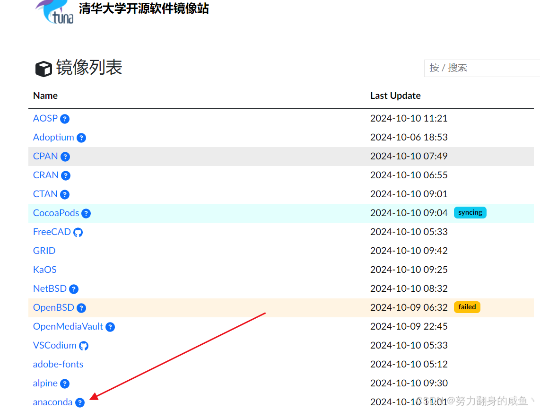Click GitHub icon next to VSCodium
The height and width of the screenshot is (410, 540).
(x=84, y=346)
